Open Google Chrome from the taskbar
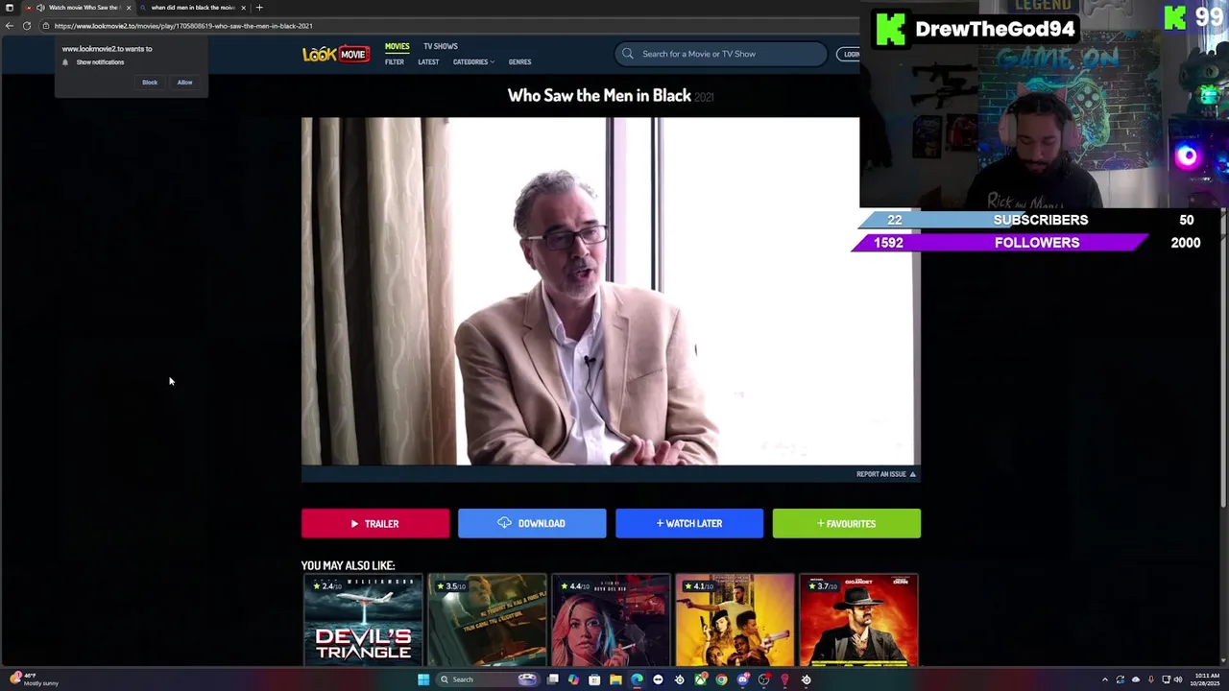Viewport: 1229px width, 691px height. point(721,679)
